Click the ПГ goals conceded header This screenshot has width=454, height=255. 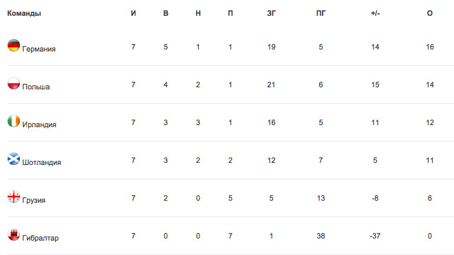(321, 13)
